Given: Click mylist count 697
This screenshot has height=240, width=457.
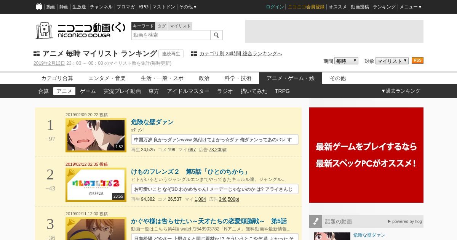Looking at the screenshot, I should click(192, 150).
